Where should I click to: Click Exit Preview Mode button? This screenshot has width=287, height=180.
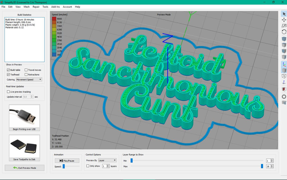(x=24, y=168)
